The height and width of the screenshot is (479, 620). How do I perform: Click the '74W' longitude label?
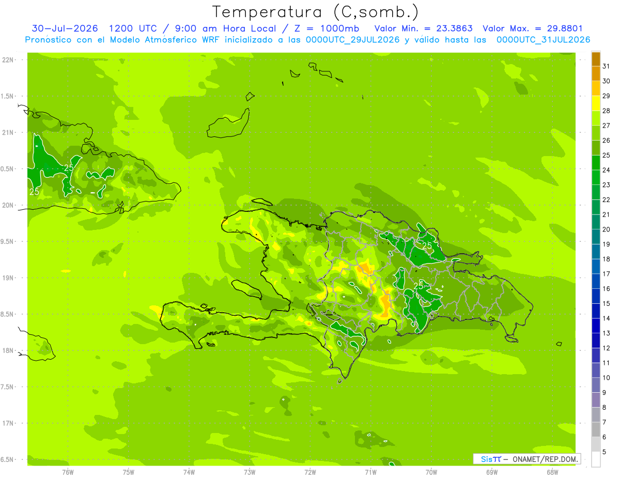pos(189,472)
